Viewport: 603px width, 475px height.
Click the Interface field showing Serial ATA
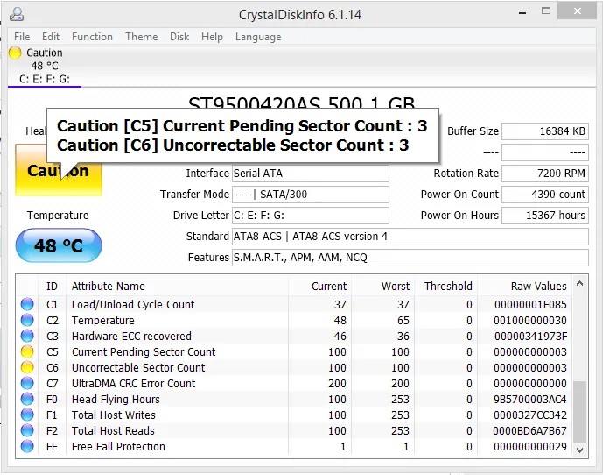(311, 174)
